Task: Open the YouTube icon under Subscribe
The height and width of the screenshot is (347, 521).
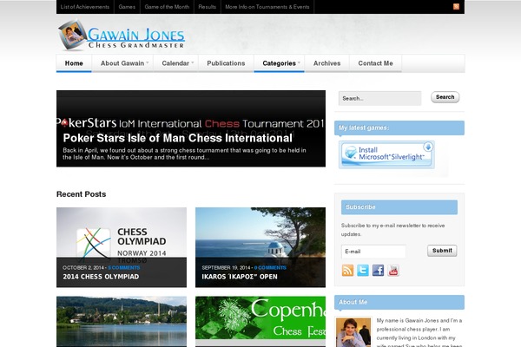Action: point(393,271)
